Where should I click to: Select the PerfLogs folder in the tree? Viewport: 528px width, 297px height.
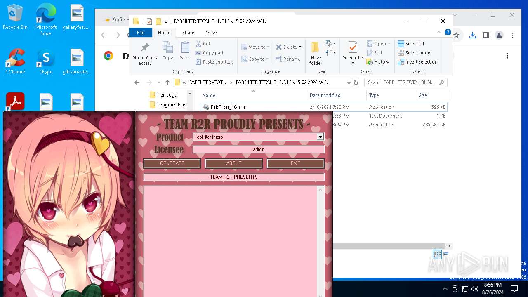pos(163,95)
